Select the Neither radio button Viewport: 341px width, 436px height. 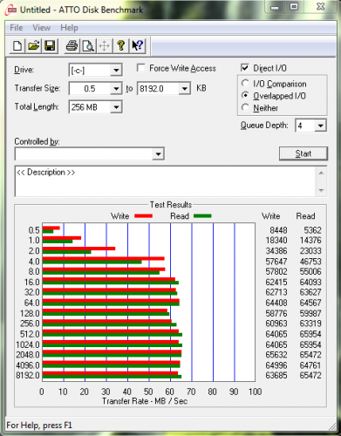[245, 108]
